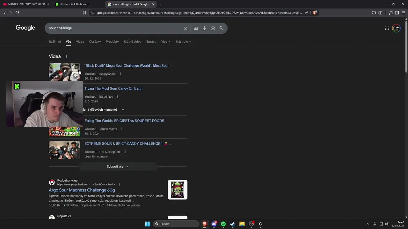Open options for Podpultovky.eu result
Viewport: 408px width, 229px height.
(x=119, y=184)
